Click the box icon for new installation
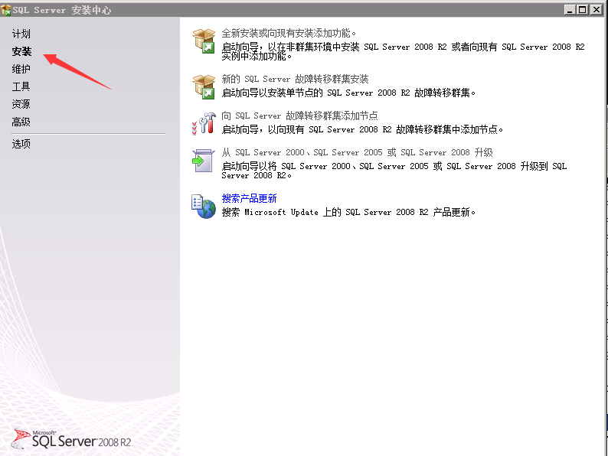The image size is (608, 456). click(x=204, y=41)
